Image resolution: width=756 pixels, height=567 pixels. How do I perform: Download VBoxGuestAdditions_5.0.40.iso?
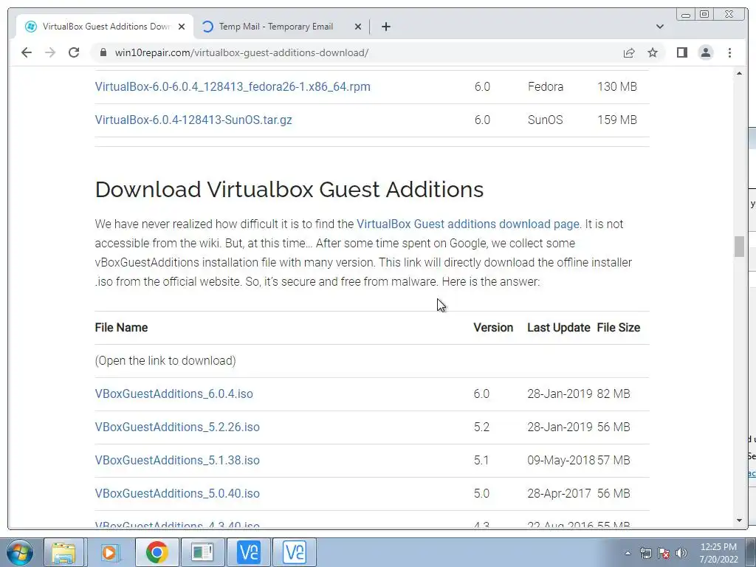click(177, 494)
